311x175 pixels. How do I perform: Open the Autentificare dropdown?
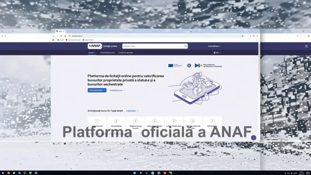pyautogui.click(x=214, y=46)
